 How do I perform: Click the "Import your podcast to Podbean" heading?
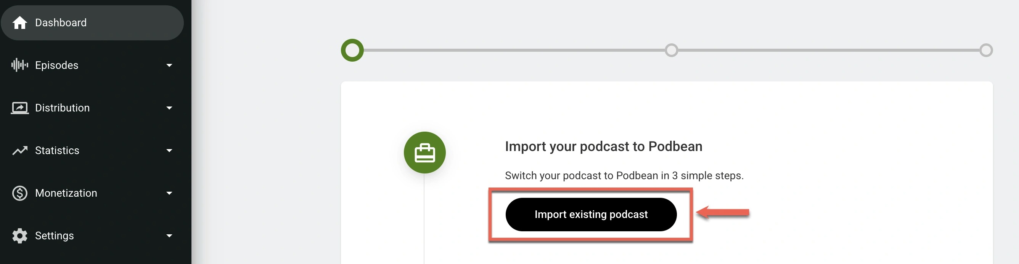pos(603,146)
